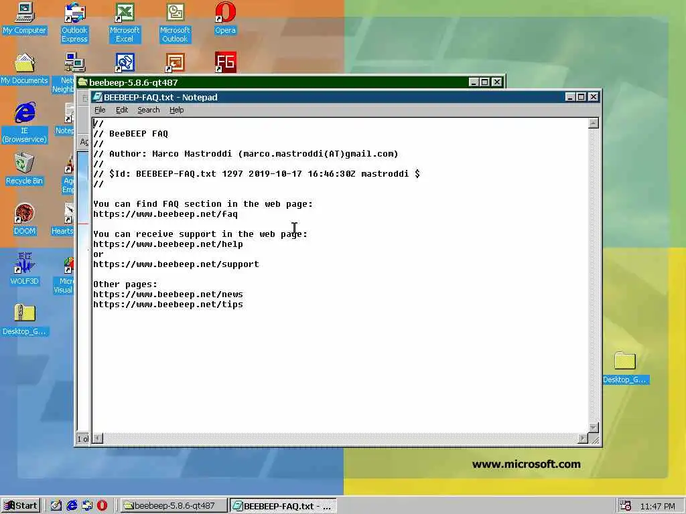Open the Start menu

pos(21,506)
